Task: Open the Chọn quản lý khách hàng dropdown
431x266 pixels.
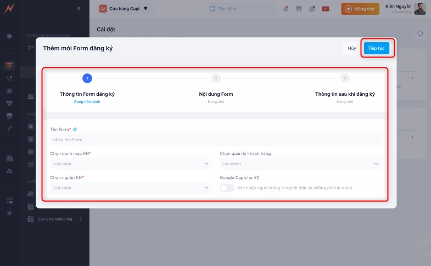Action: click(300, 164)
